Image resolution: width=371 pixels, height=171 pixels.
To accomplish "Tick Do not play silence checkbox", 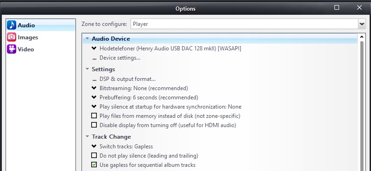I will pos(94,155).
